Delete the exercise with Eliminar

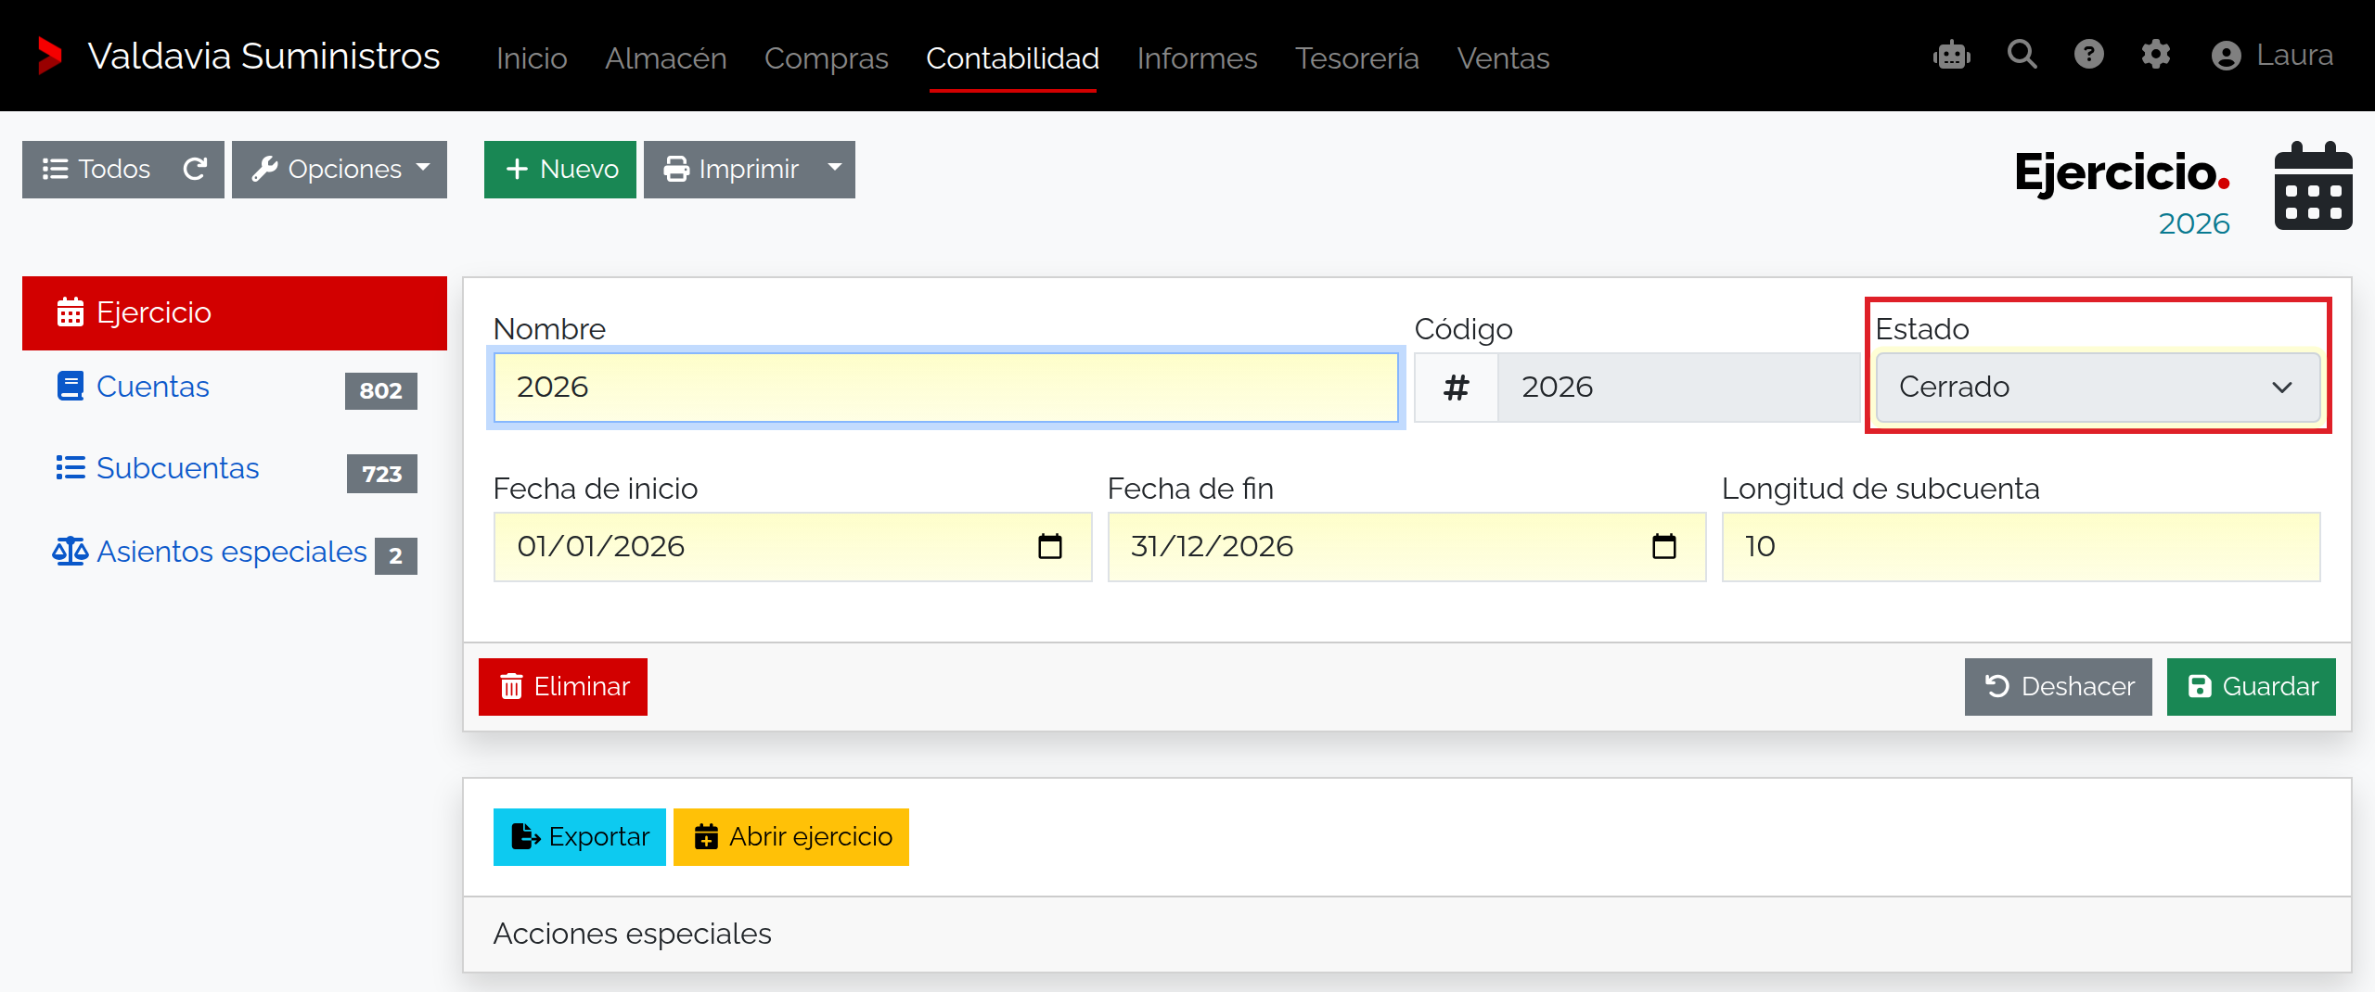click(x=563, y=687)
